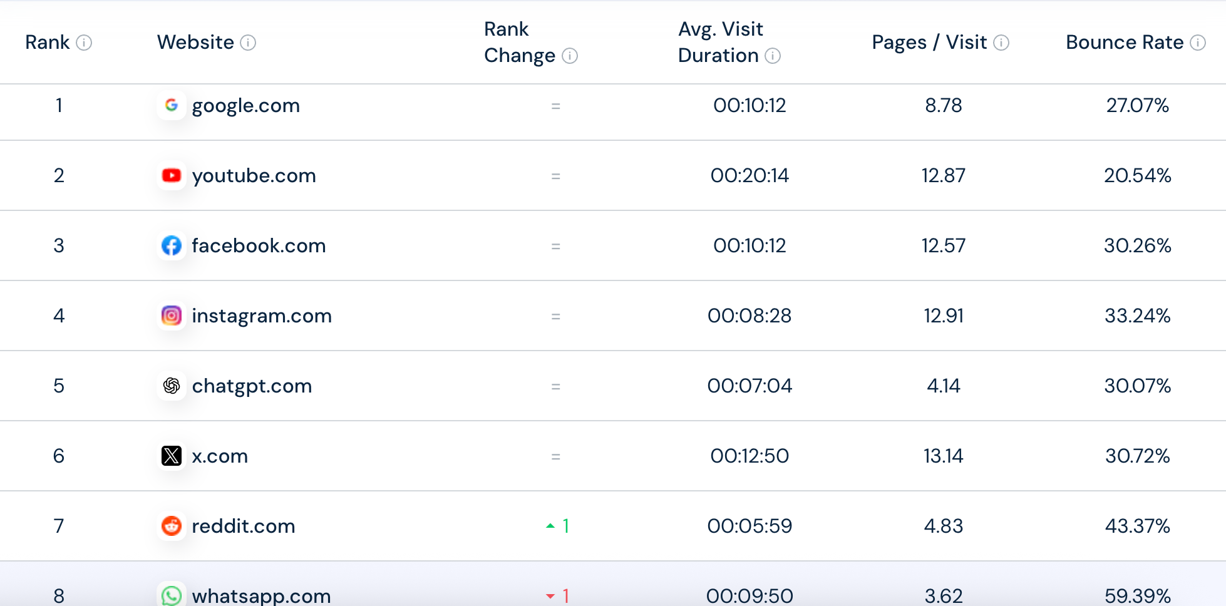Open the Bounce Rate info tooltip

tap(1199, 43)
